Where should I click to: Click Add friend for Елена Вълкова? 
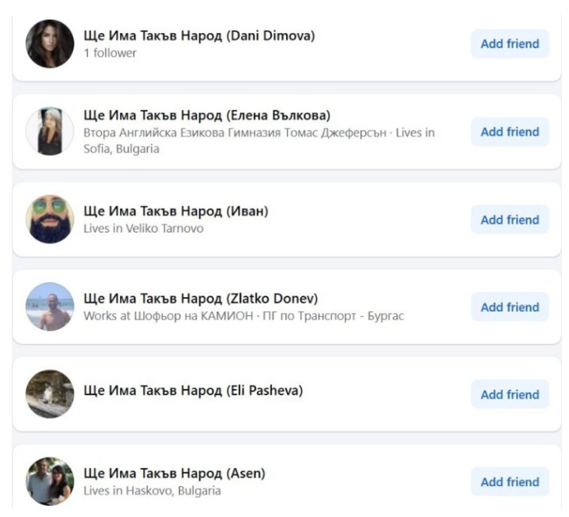click(509, 132)
